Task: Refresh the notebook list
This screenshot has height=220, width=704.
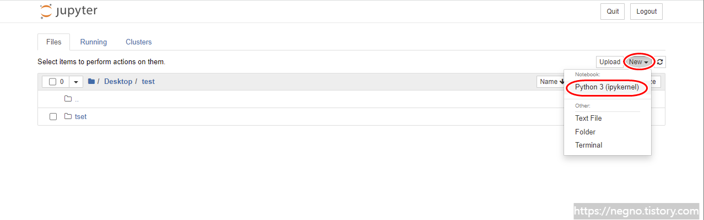Action: pyautogui.click(x=660, y=62)
